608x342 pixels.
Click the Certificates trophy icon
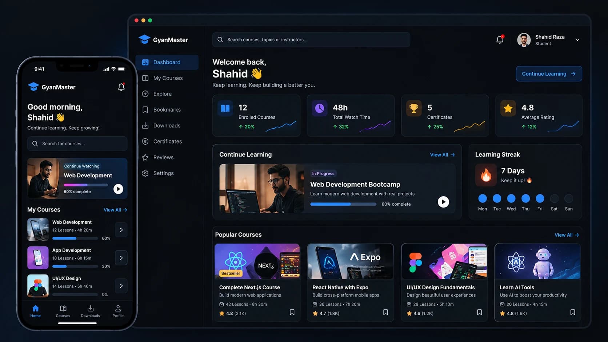[414, 108]
